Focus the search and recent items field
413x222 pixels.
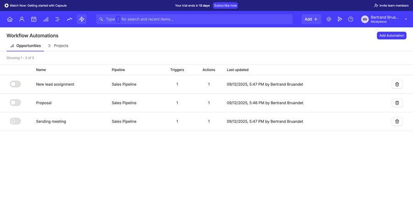pos(197,19)
